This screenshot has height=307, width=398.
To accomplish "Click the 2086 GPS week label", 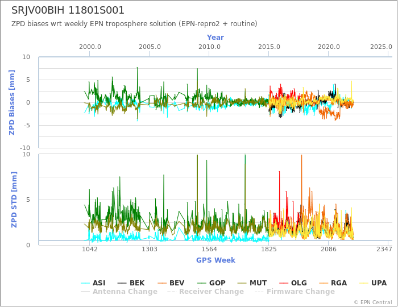I will point(329,249).
